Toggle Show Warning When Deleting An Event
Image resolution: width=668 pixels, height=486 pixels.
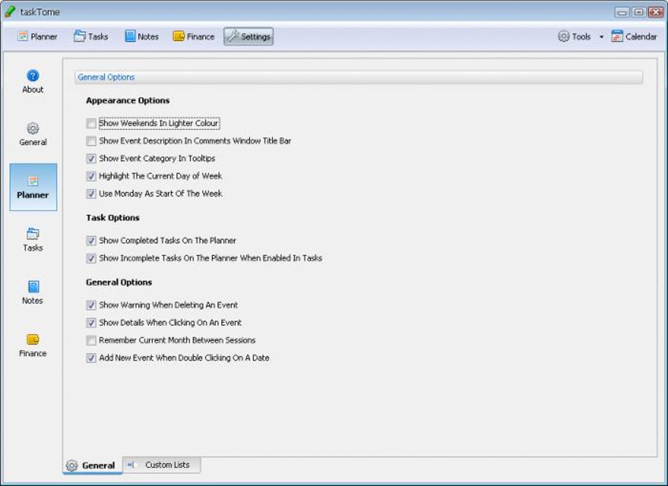pyautogui.click(x=91, y=305)
